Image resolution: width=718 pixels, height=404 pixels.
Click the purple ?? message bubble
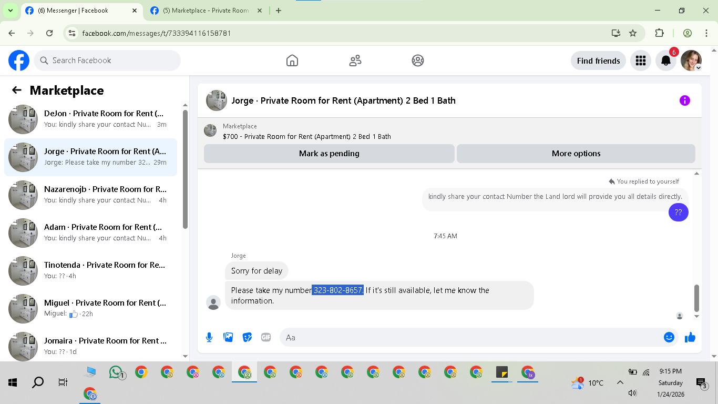678,212
